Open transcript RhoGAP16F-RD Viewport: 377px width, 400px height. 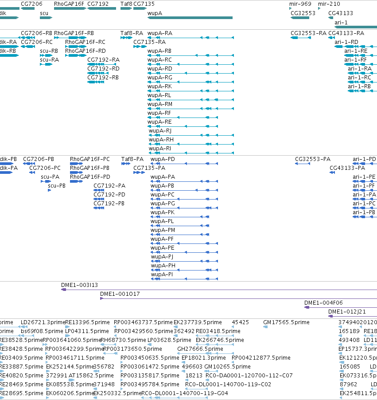click(86, 51)
